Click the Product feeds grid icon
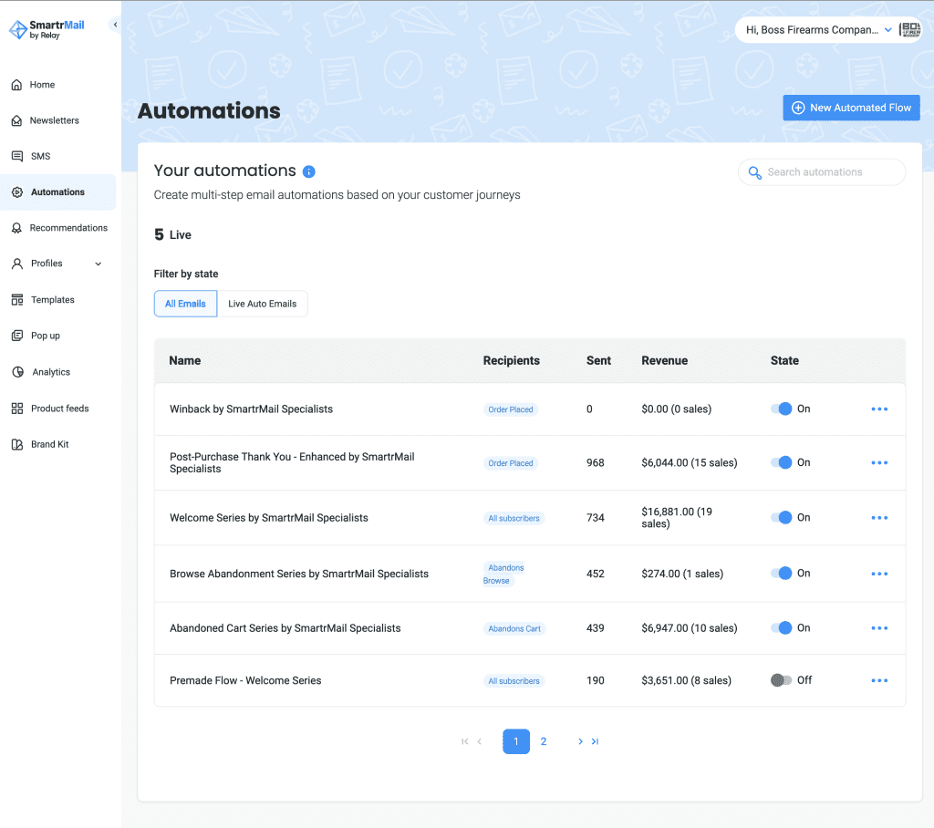934x828 pixels. coord(16,409)
